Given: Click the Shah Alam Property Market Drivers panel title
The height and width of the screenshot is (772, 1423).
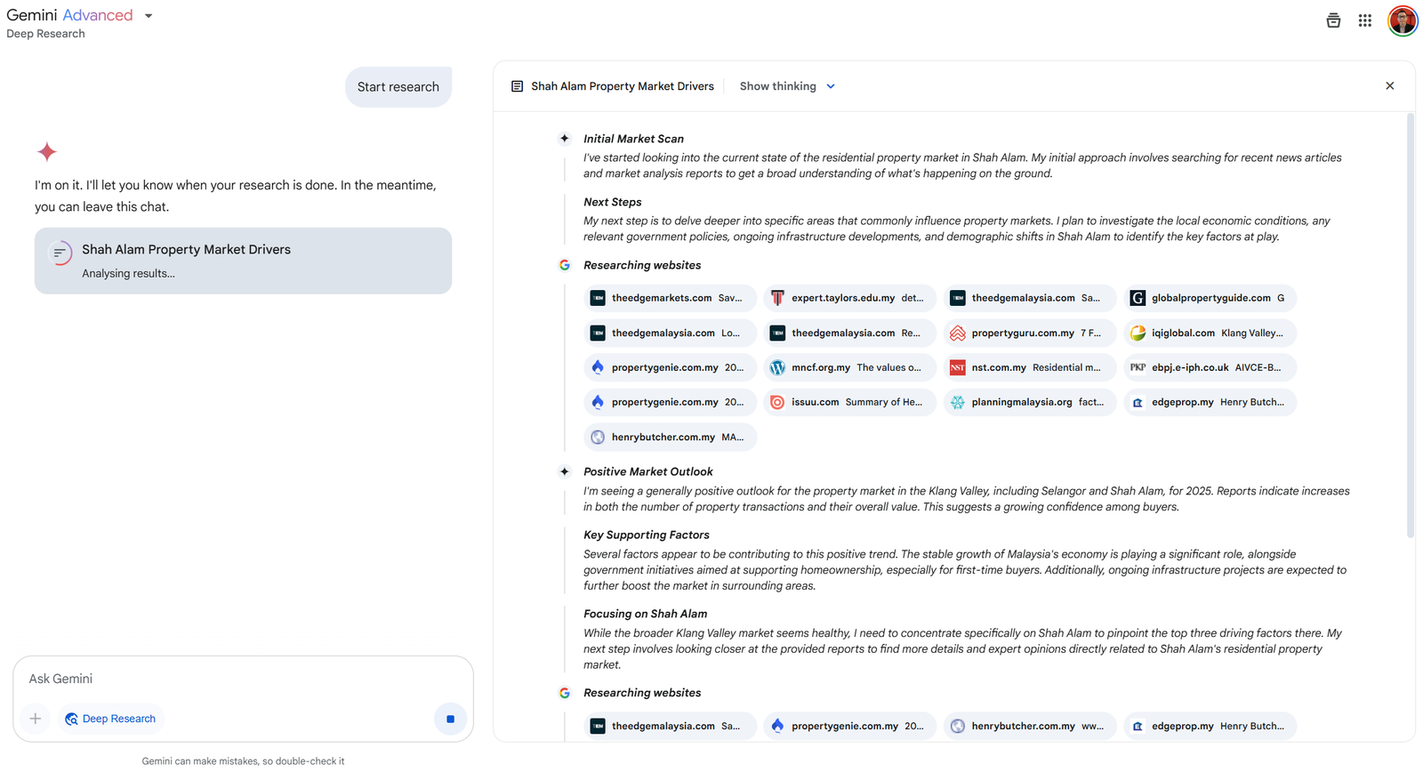Looking at the screenshot, I should tap(623, 86).
